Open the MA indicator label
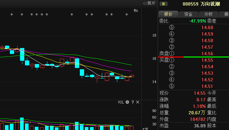This screenshot has height=130, width=229. tap(136, 10)
